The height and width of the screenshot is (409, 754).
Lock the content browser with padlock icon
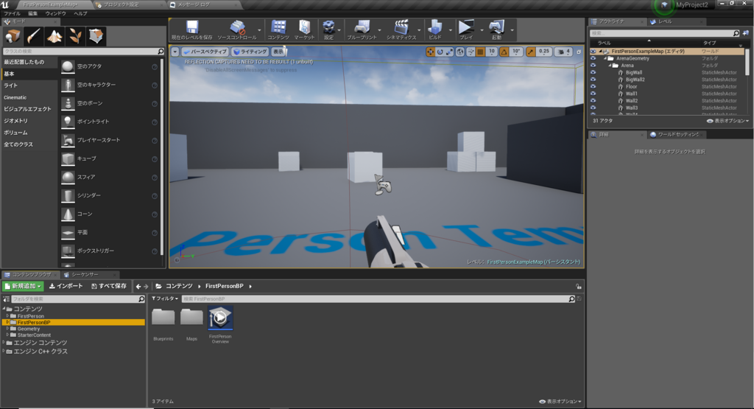pos(579,286)
